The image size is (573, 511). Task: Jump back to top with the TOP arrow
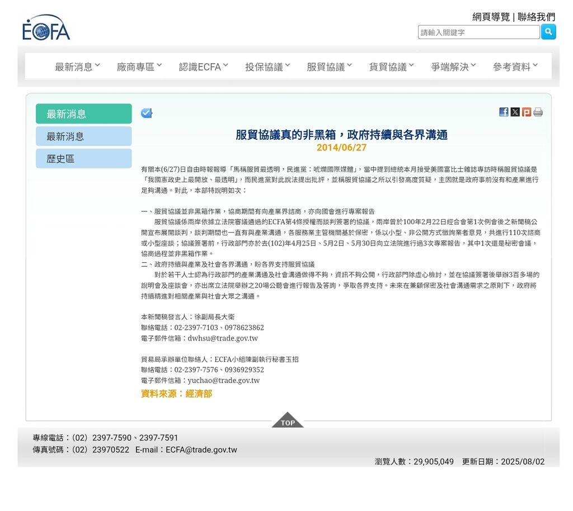[288, 420]
